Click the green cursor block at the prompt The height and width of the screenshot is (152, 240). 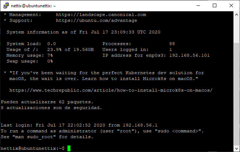click(69, 148)
